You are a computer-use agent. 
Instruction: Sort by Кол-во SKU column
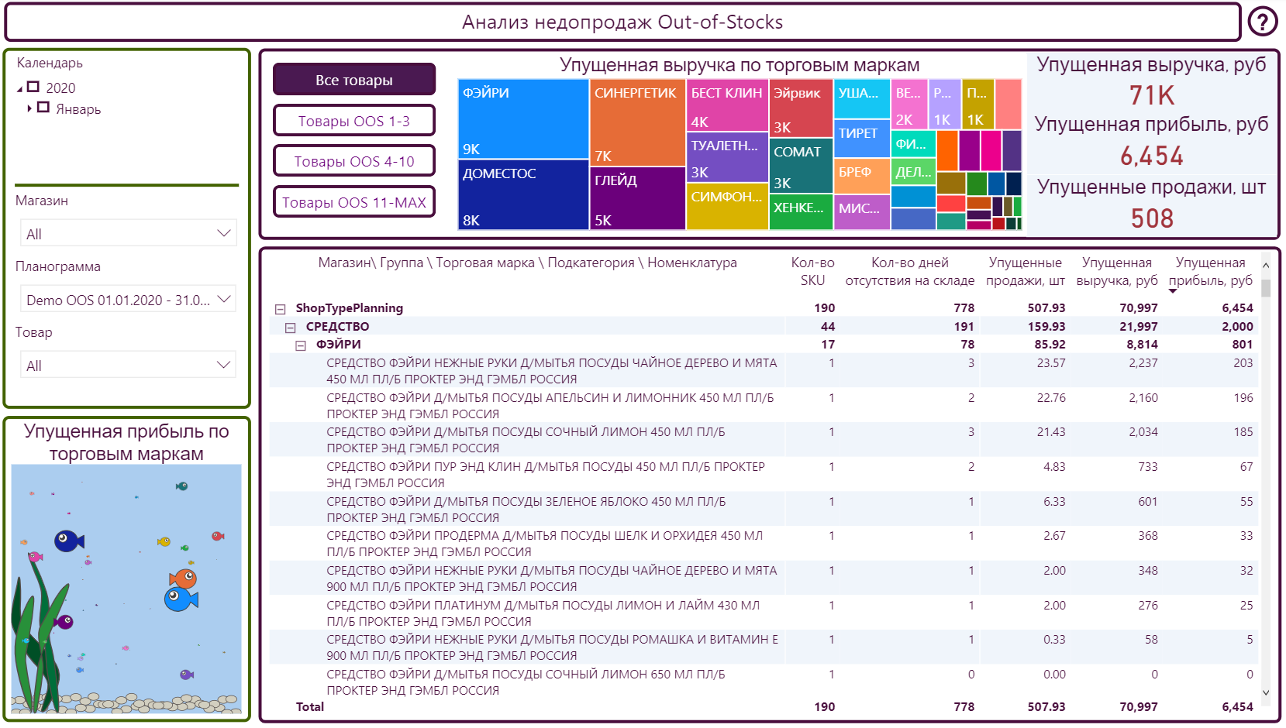point(812,271)
